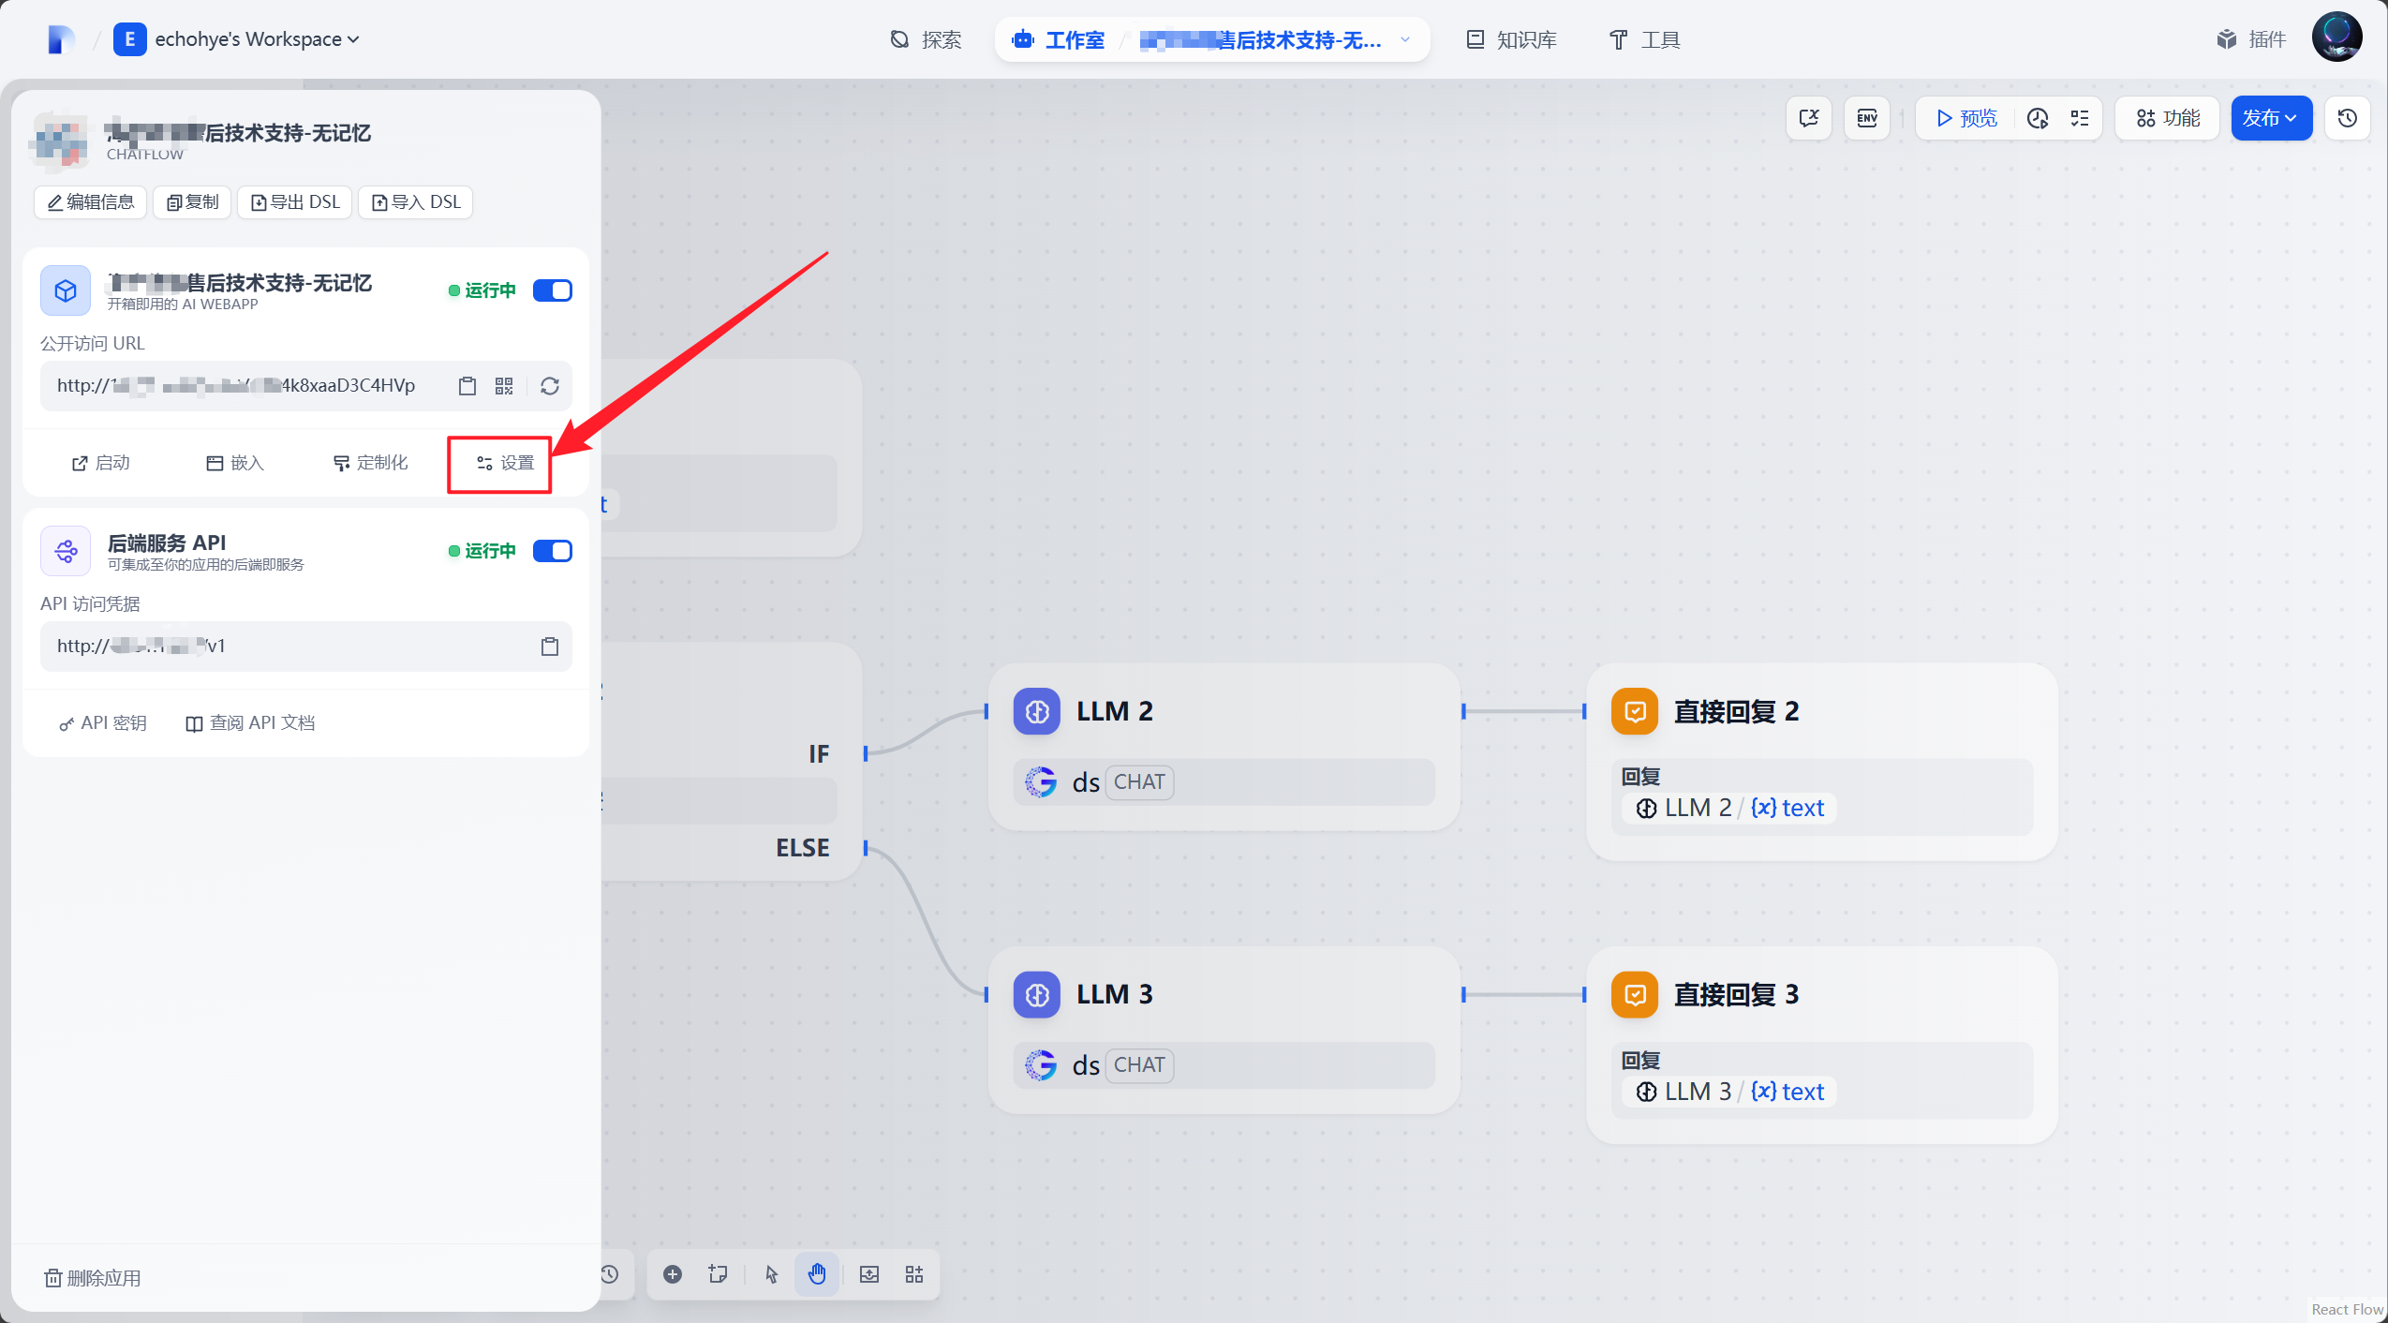
Task: Click the add node plus icon
Action: [x=673, y=1274]
